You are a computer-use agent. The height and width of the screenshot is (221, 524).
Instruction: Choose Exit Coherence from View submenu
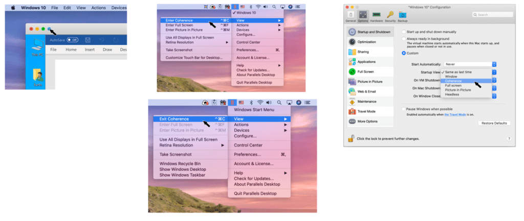pos(190,119)
